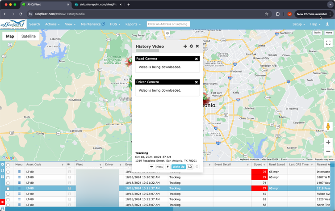The image size is (335, 211).
Task: Check the 10:20:52 AM row checkbox
Action: point(8,177)
